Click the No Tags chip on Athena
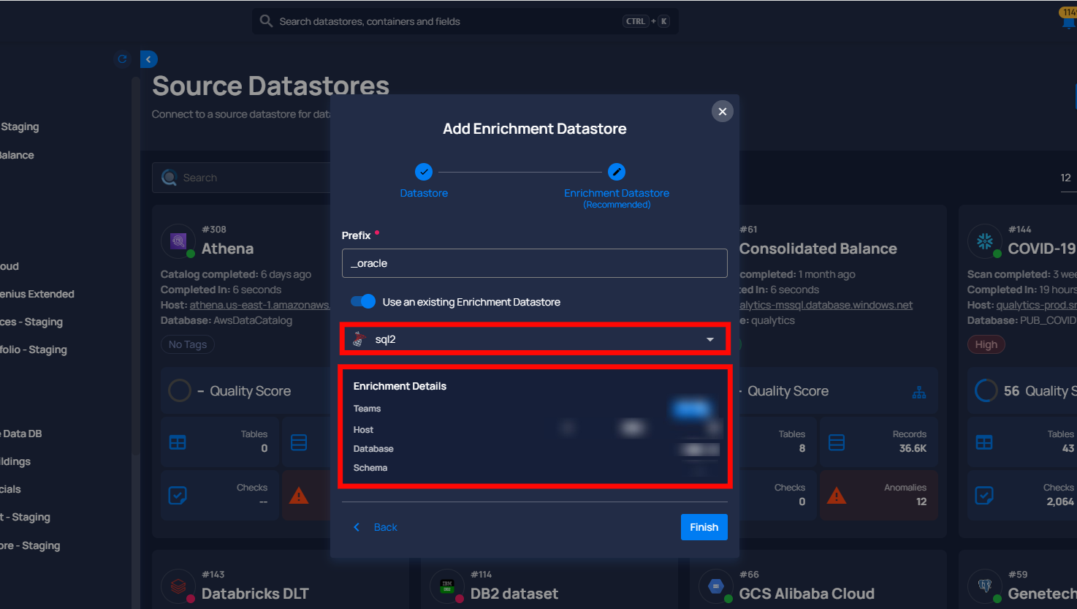1077x609 pixels. 188,344
